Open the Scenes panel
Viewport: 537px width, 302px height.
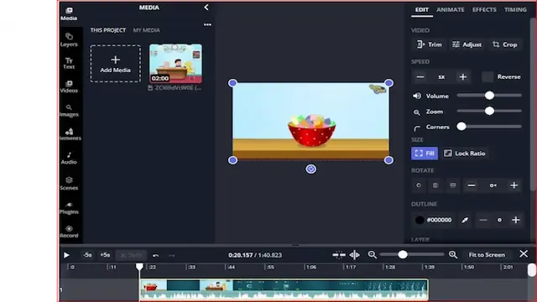[x=69, y=184]
